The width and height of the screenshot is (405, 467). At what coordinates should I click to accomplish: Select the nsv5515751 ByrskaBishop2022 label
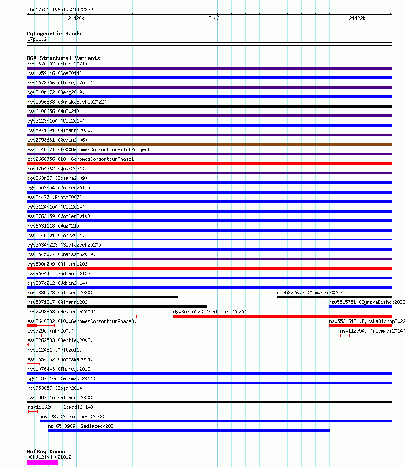[367, 302]
